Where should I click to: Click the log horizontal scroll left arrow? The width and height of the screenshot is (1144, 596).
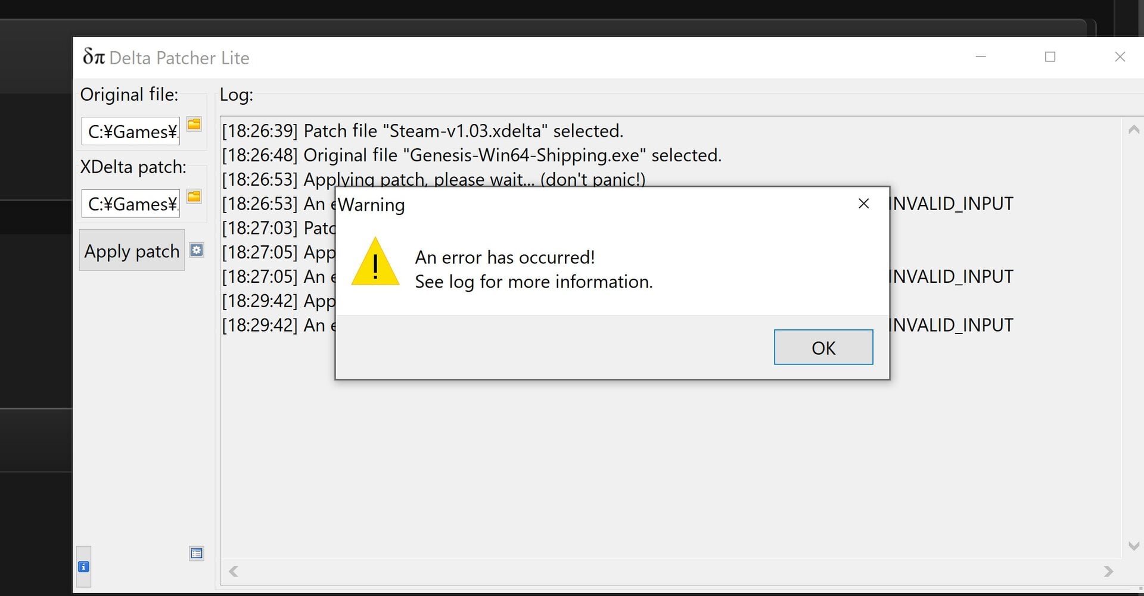click(234, 572)
